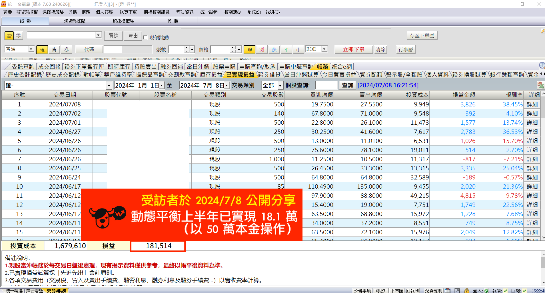The height and width of the screenshot is (293, 545).
Task: Click the results table vertical scrollbar
Action: click(x=543, y=165)
